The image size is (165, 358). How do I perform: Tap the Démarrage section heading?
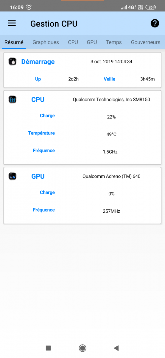38,62
